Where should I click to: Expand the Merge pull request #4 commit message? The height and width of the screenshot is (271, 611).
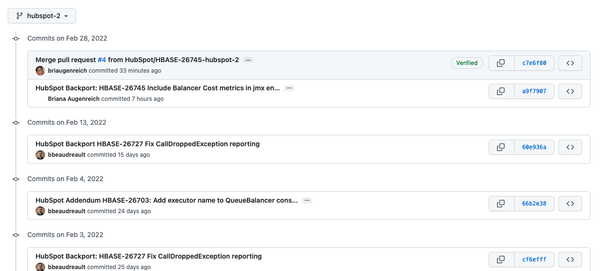coord(248,60)
